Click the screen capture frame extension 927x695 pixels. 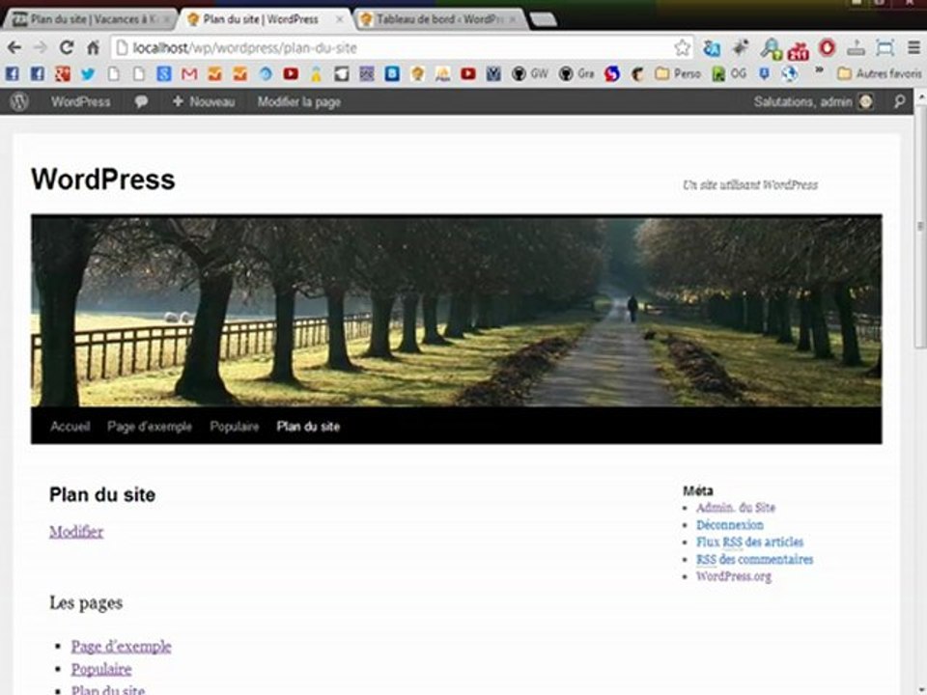[x=885, y=48]
